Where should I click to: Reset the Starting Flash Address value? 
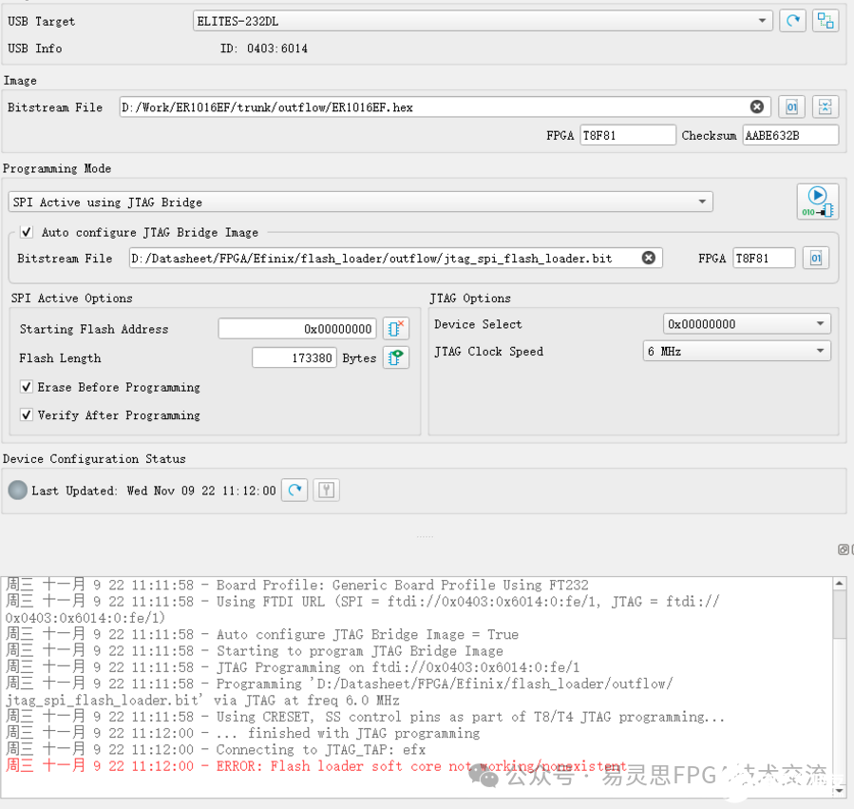tap(396, 329)
